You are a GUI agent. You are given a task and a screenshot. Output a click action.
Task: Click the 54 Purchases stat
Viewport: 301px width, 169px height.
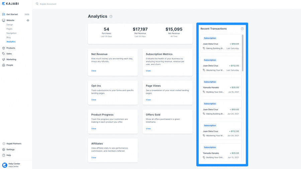[106, 32]
